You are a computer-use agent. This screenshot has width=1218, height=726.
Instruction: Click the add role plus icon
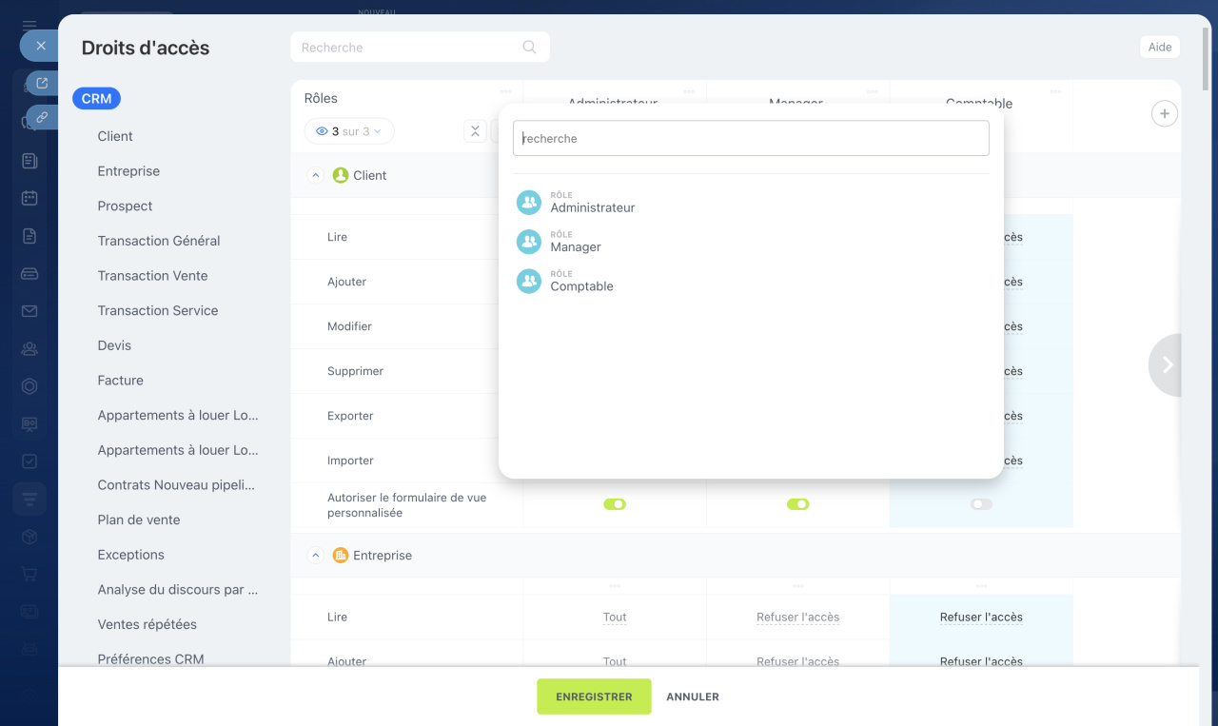(1164, 114)
